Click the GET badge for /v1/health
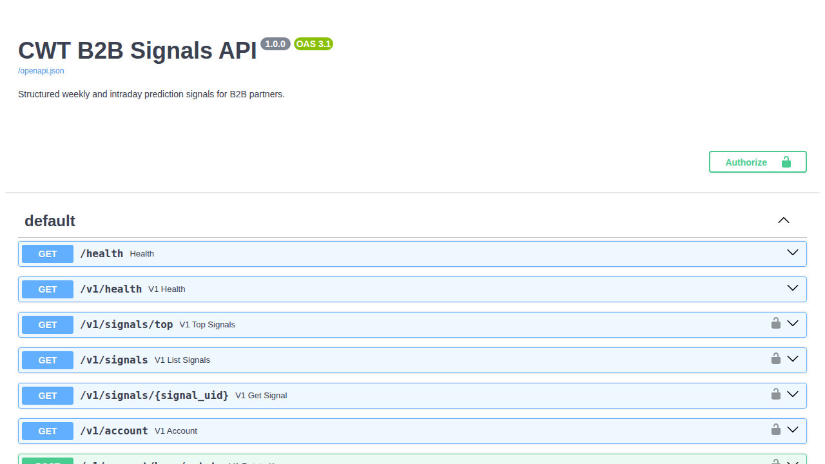Screen dimensions: 825x464 [x=48, y=289]
